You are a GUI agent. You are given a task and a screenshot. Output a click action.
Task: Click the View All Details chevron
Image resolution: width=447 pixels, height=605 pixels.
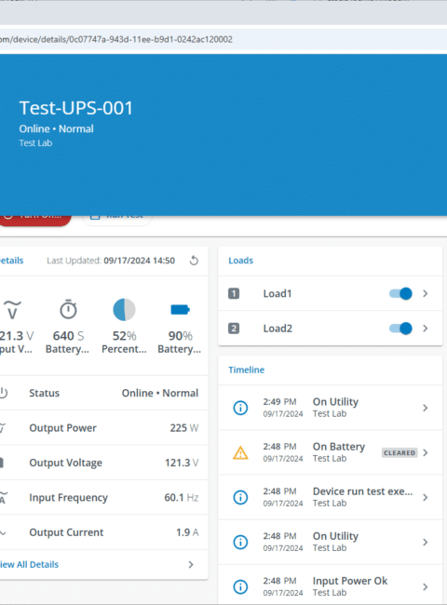[x=191, y=564]
